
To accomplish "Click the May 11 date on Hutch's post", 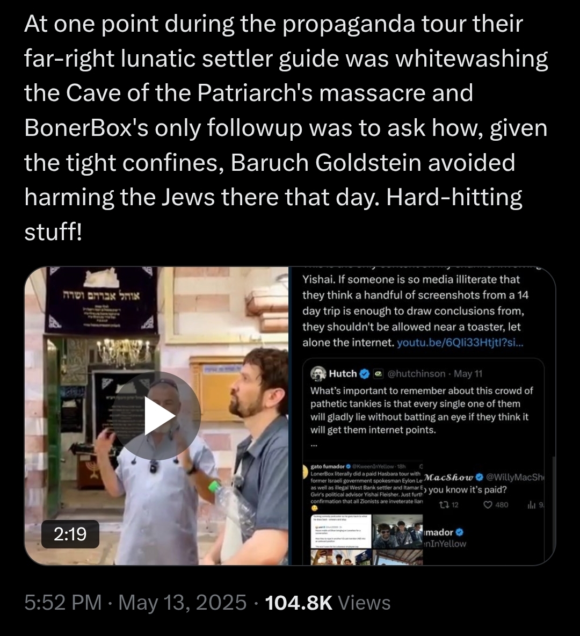I will [468, 373].
